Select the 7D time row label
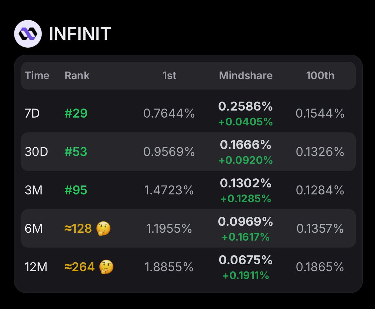This screenshot has height=309, width=375. click(x=32, y=113)
